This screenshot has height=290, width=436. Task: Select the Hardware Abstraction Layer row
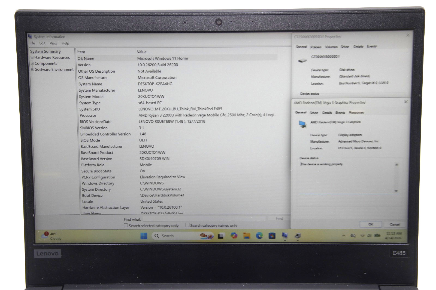pyautogui.click(x=179, y=208)
